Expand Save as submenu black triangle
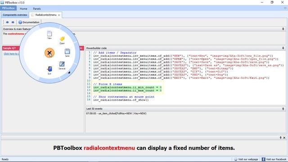The width and height of the screenshot is (288, 162). (69, 72)
